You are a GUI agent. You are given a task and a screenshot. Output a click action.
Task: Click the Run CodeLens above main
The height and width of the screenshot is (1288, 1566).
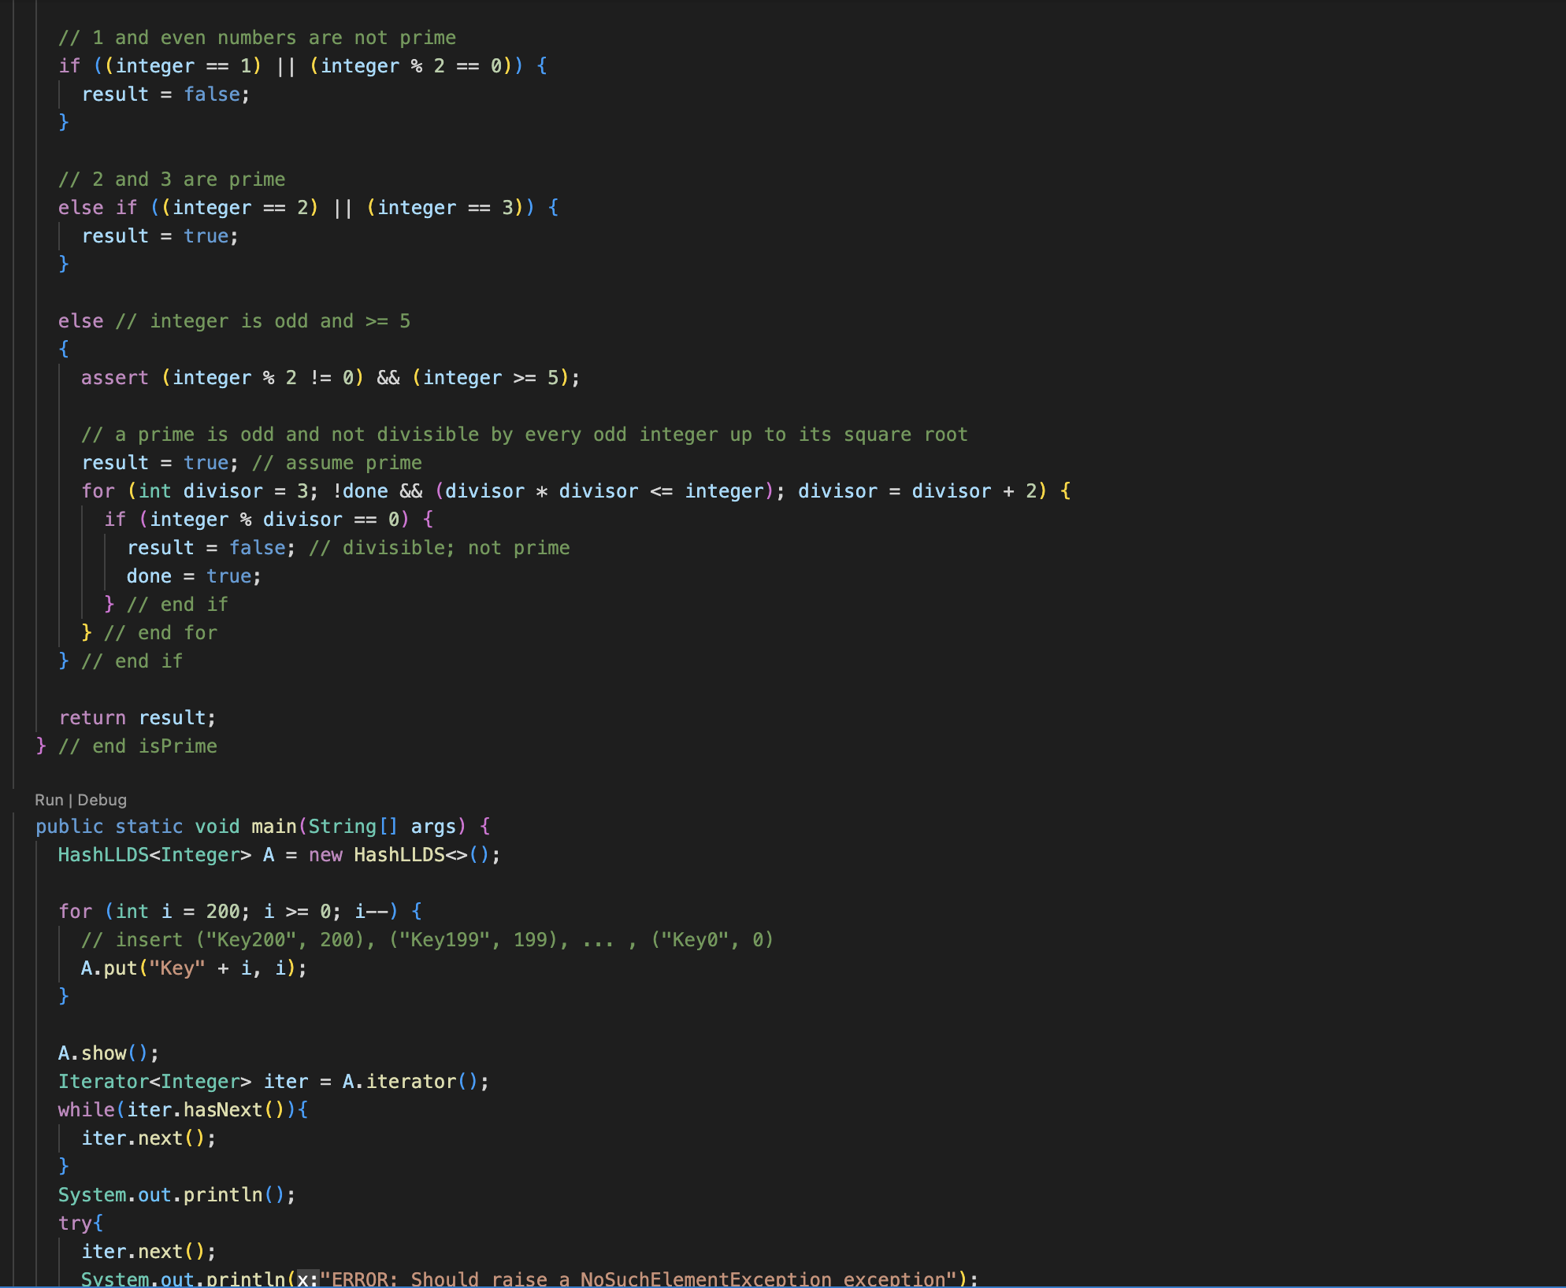pos(48,800)
